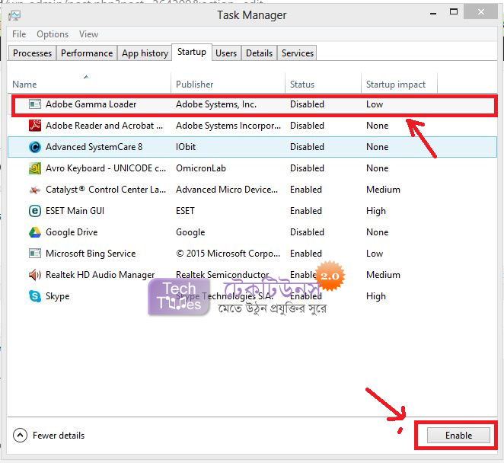Collapse view with Fewer details arrow
The image size is (504, 463).
click(20, 436)
